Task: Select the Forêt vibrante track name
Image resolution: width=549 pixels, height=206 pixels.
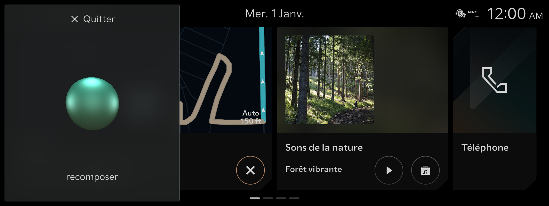Action: pos(314,169)
